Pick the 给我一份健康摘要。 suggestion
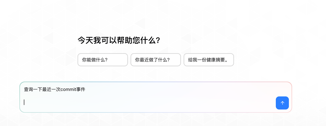This screenshot has width=326, height=126. (209, 60)
